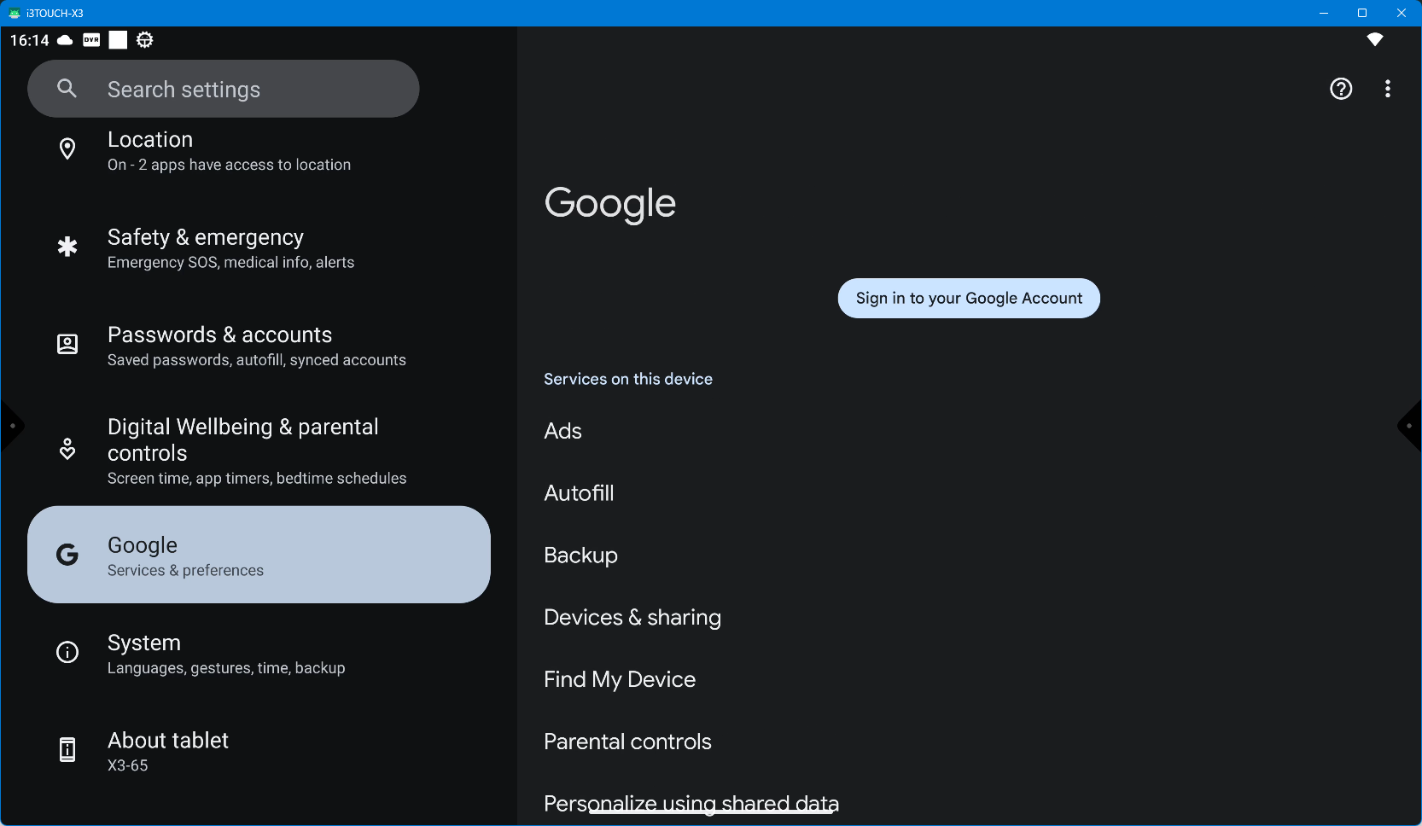Open Find My Device
Viewport: 1422px width, 826px height.
pyautogui.click(x=620, y=680)
